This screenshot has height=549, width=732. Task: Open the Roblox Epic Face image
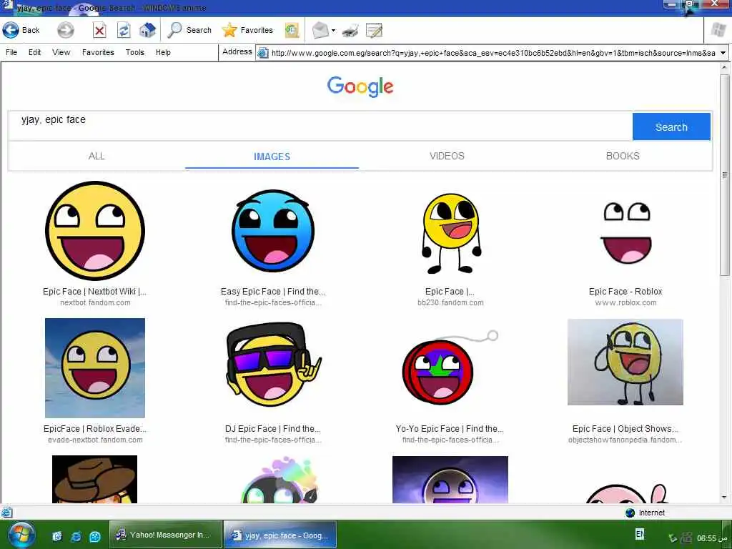(x=625, y=232)
